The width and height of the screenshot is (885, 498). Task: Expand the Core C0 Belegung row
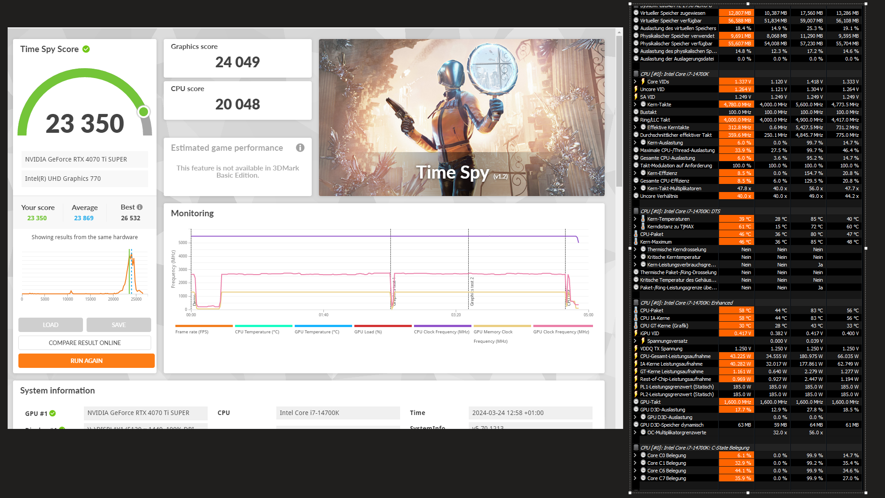635,455
